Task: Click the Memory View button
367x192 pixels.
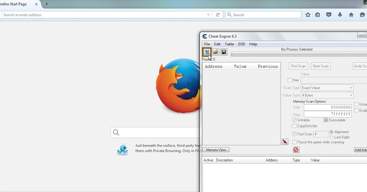Action: [216, 150]
